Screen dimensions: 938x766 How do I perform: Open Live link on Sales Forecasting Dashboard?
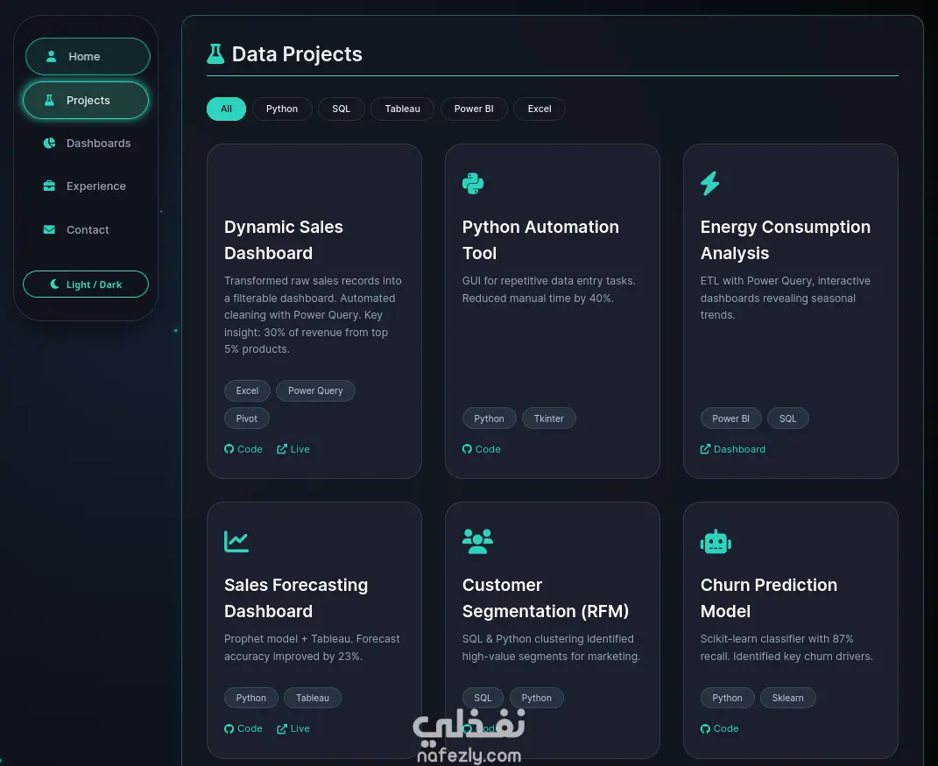(293, 728)
